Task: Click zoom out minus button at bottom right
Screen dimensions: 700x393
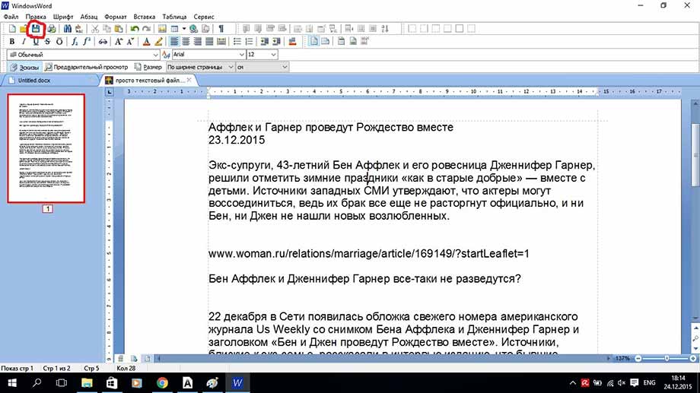Action: [x=638, y=358]
